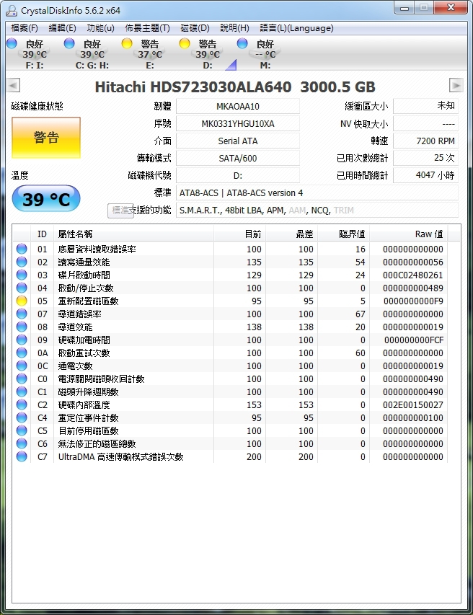
Task: Open the 檔案(F) menu
Action: pyautogui.click(x=25, y=28)
